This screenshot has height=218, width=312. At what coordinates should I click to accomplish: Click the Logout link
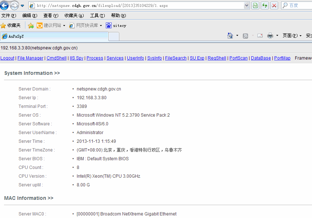[7, 58]
